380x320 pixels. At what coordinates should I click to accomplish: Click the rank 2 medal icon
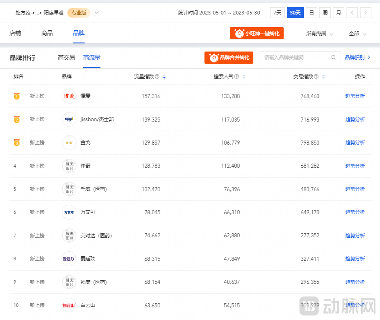16,119
